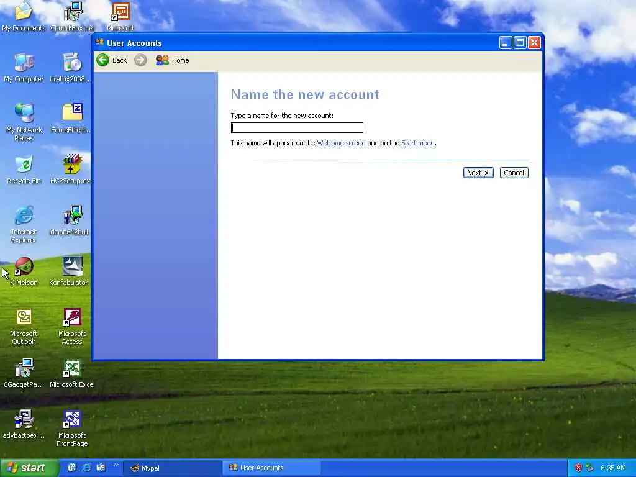The width and height of the screenshot is (636, 477).
Task: Click red security shield tray icon
Action: tap(579, 468)
